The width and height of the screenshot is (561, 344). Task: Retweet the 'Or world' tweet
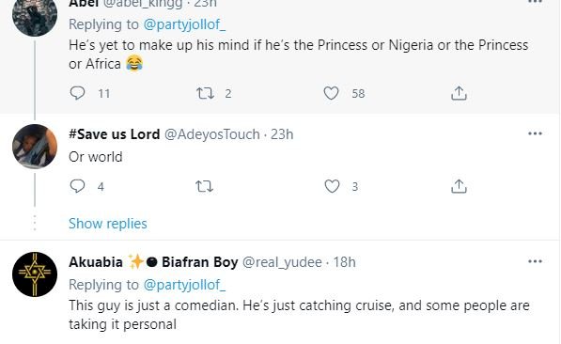coord(204,186)
